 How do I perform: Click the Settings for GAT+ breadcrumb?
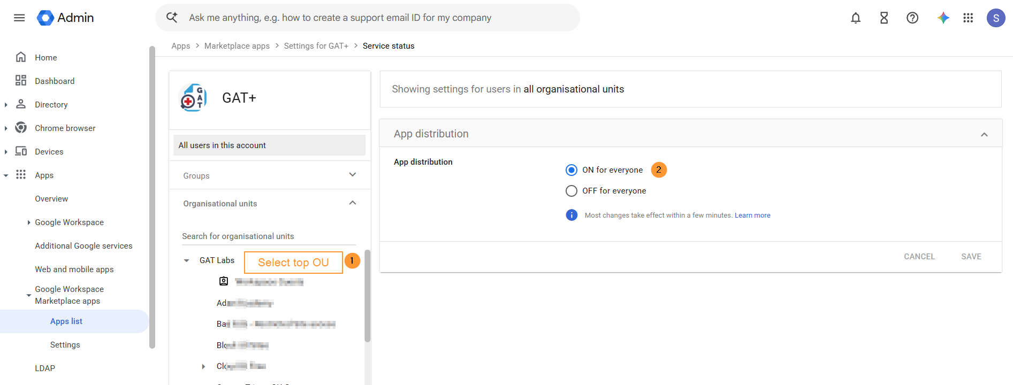coord(316,46)
